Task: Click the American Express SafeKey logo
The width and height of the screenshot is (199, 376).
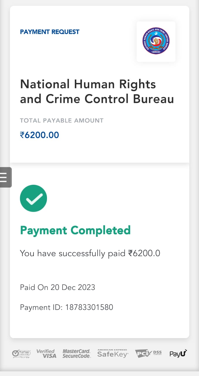Action: coord(113,353)
